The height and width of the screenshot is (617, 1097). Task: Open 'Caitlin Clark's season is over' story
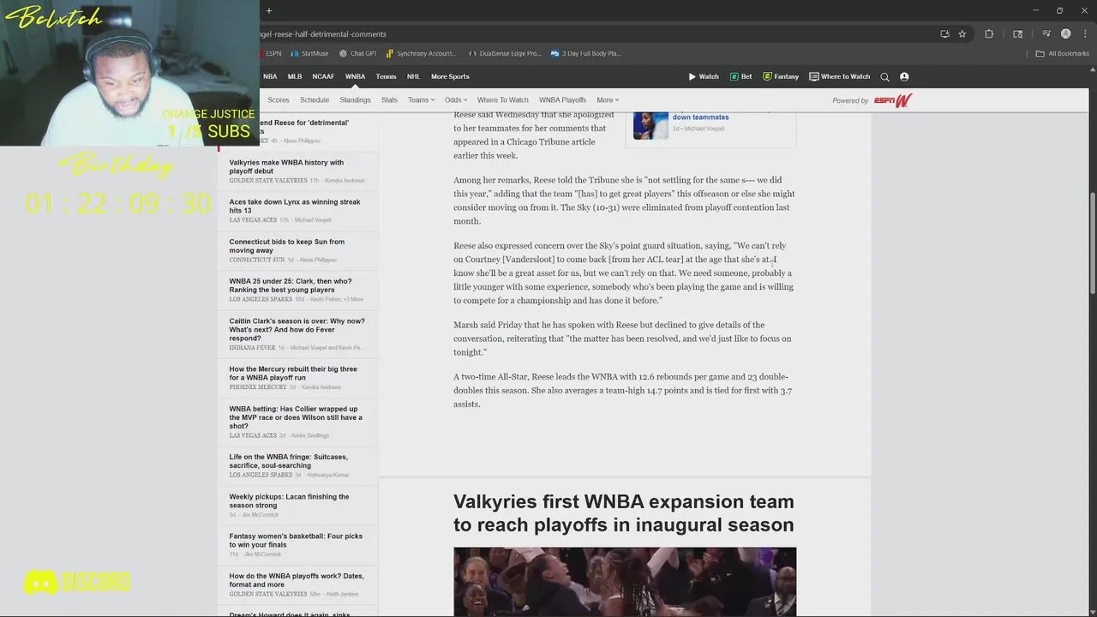tap(297, 333)
